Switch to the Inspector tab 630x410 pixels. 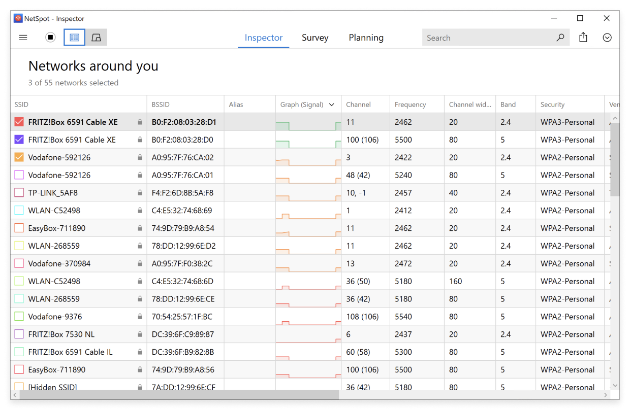(264, 38)
